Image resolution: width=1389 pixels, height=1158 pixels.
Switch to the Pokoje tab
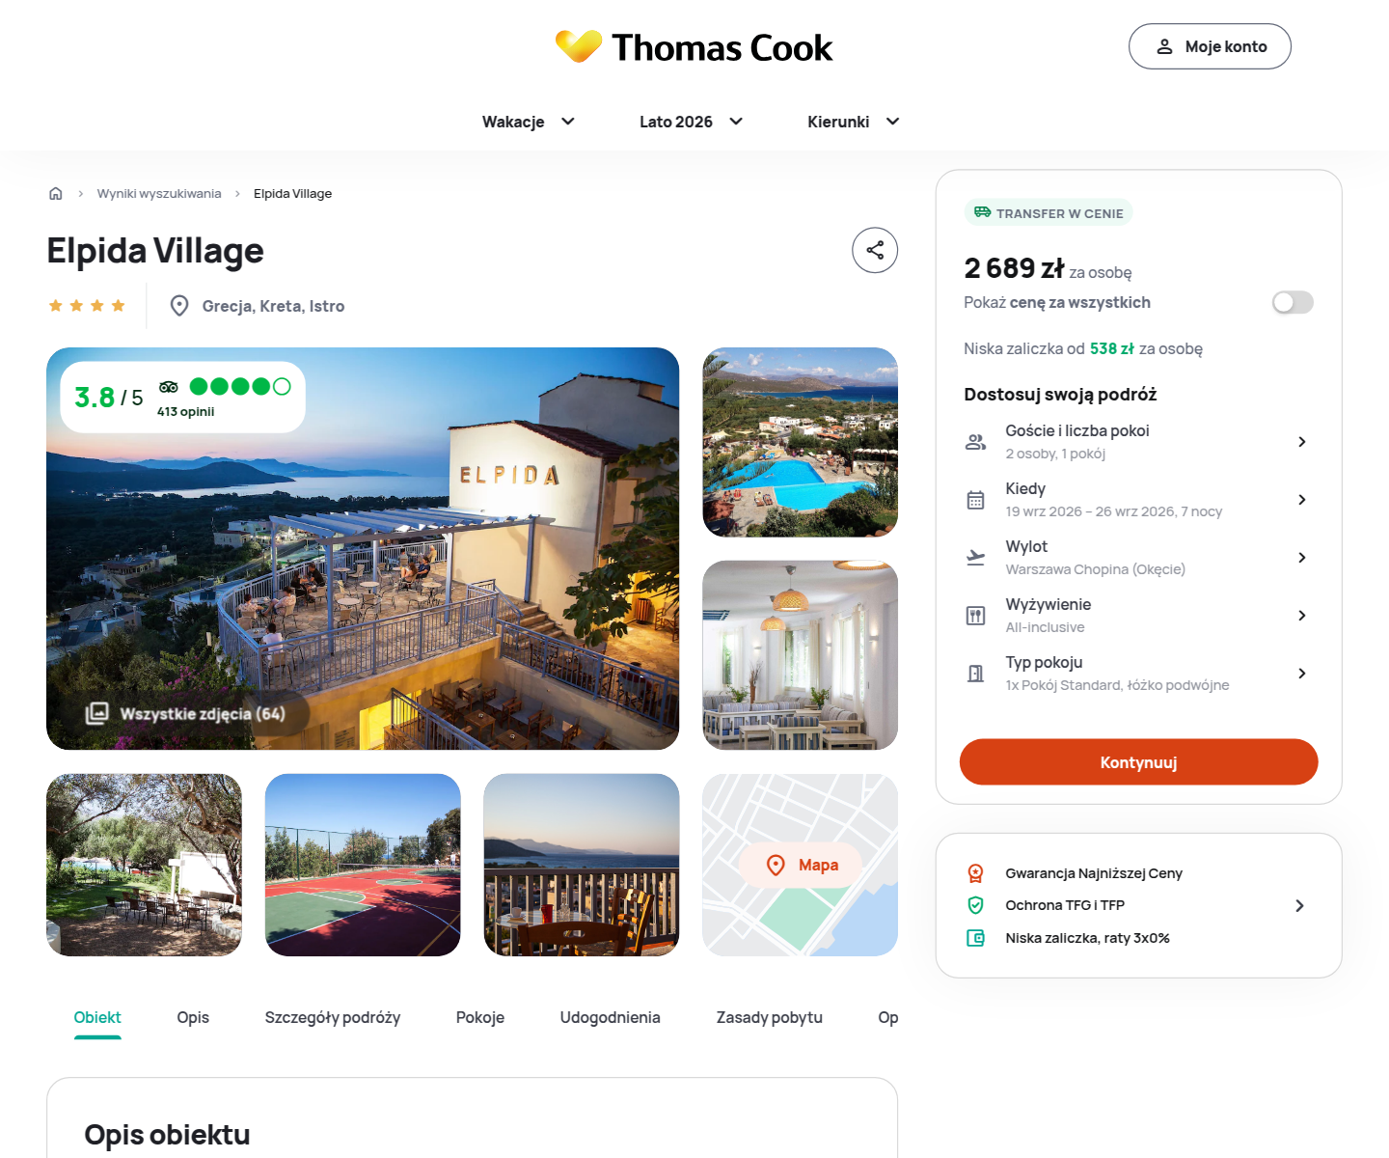coord(480,1017)
